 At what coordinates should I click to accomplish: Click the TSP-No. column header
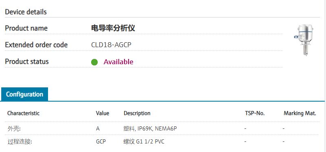(x=255, y=113)
